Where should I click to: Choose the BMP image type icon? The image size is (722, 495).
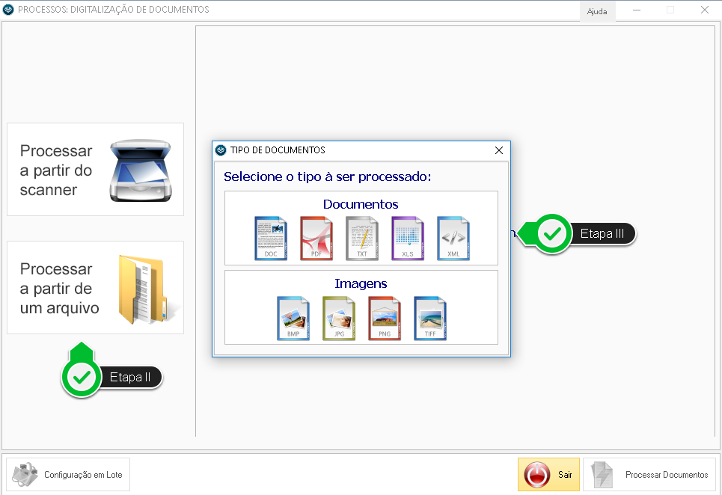click(293, 319)
